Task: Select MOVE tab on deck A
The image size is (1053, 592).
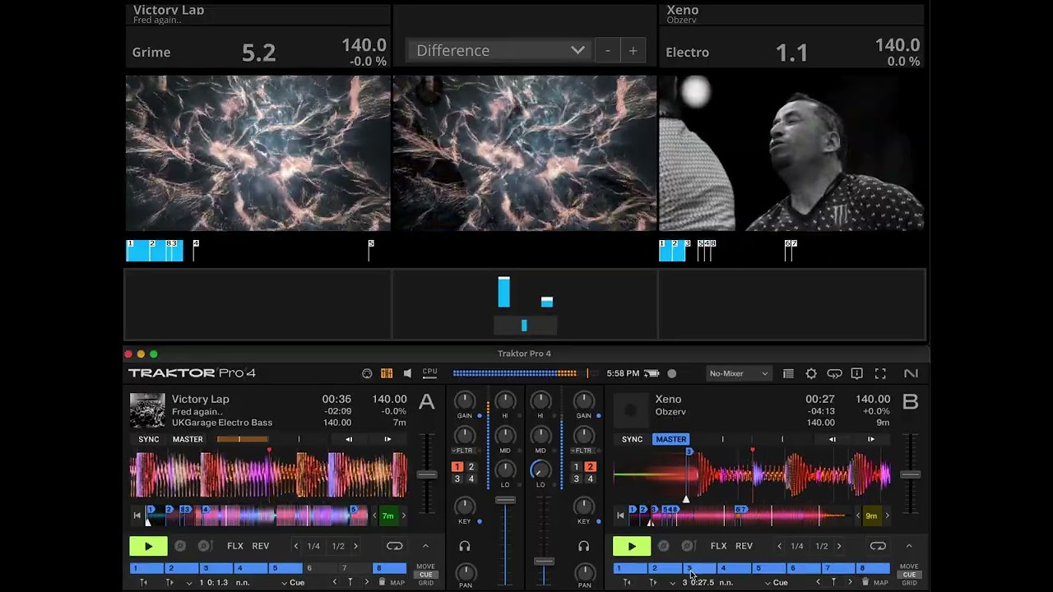Action: point(425,567)
